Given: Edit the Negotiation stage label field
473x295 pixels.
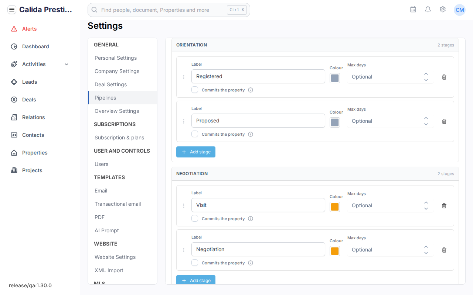Looking at the screenshot, I should [258, 249].
